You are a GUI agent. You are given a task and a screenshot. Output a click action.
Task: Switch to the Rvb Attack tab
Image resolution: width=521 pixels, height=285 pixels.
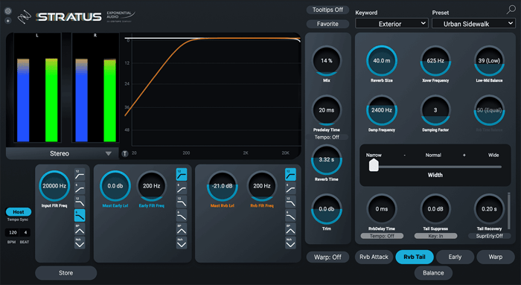point(374,257)
